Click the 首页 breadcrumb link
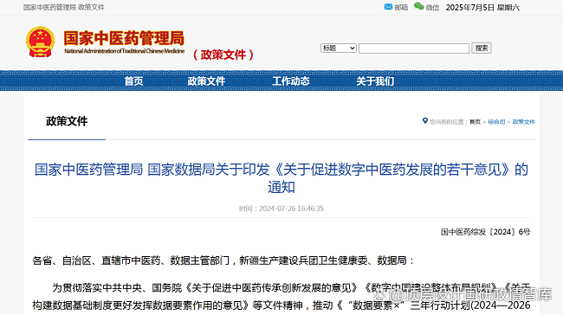563x315 pixels. point(475,122)
